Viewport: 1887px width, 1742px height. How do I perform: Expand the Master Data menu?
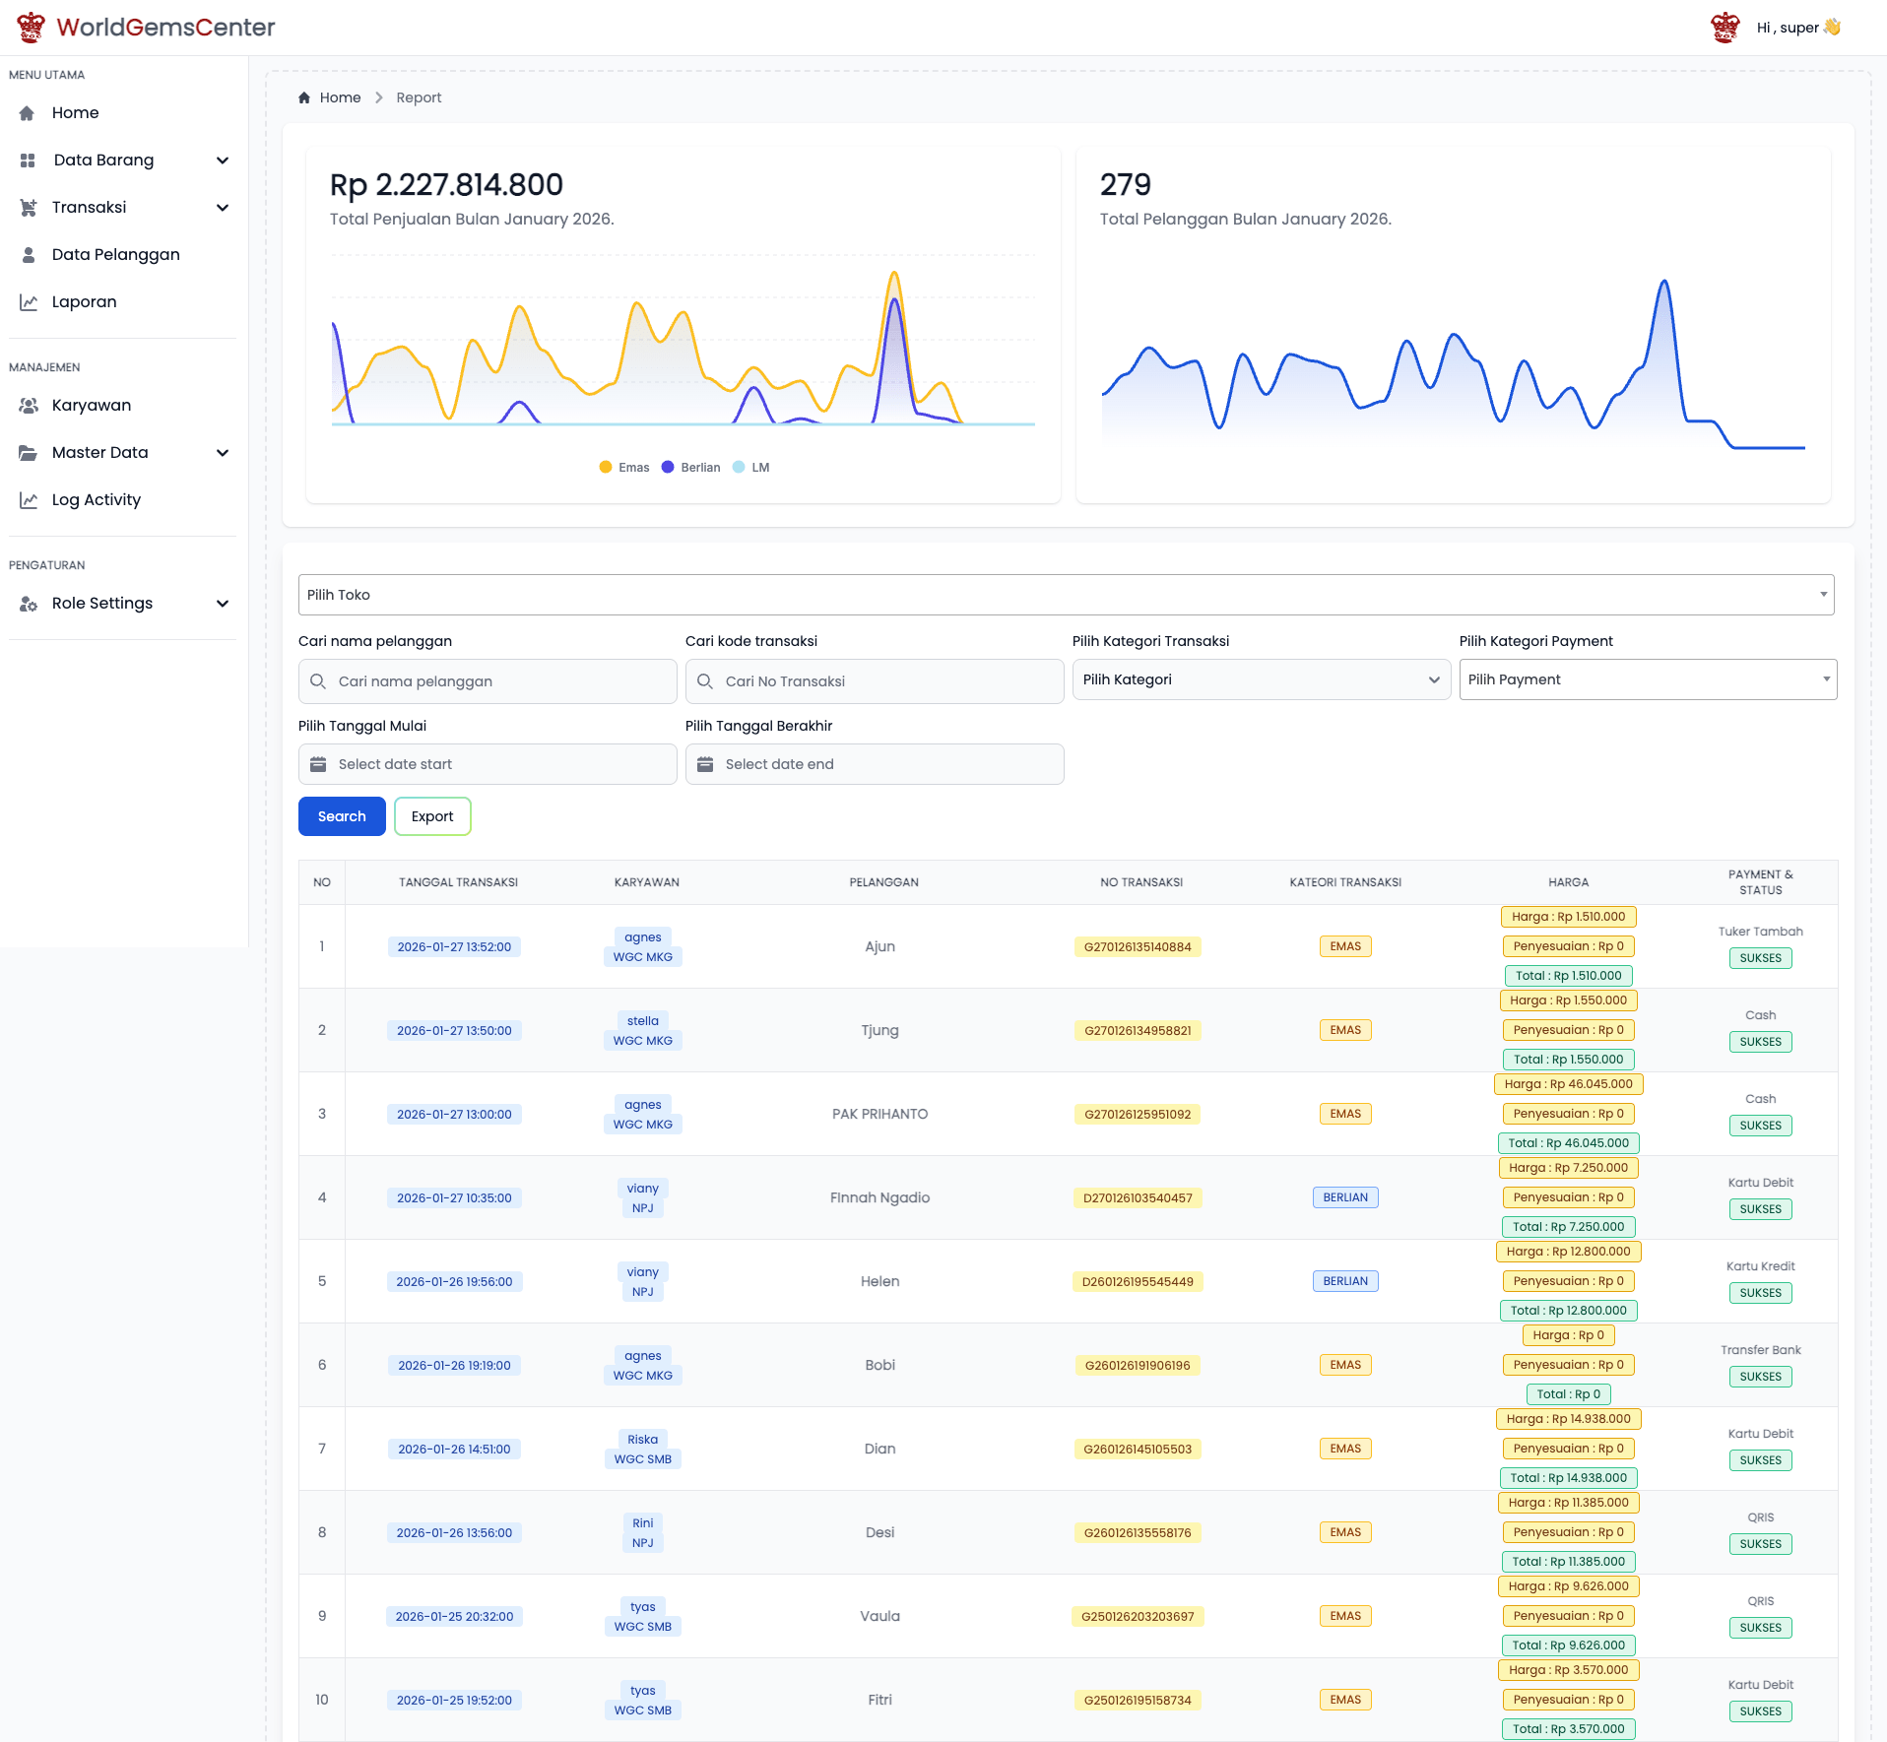[123, 453]
